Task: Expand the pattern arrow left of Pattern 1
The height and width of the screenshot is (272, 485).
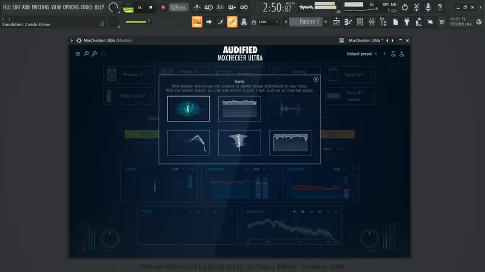Action: 286,22
